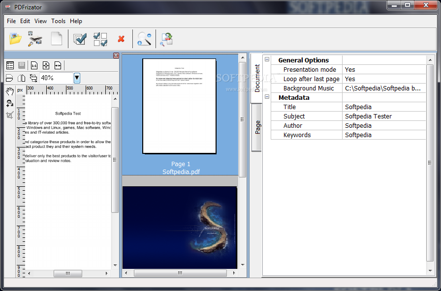Toggle thumbnail zoom magnifier icon
Image resolution: width=441 pixels, height=291 pixels.
(x=144, y=39)
